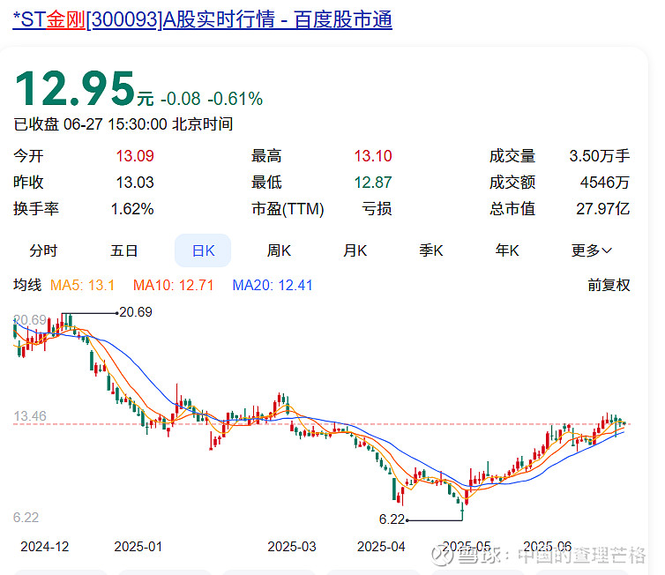Click the 2025-04 date axis label
This screenshot has width=665, height=575.
pos(381,547)
